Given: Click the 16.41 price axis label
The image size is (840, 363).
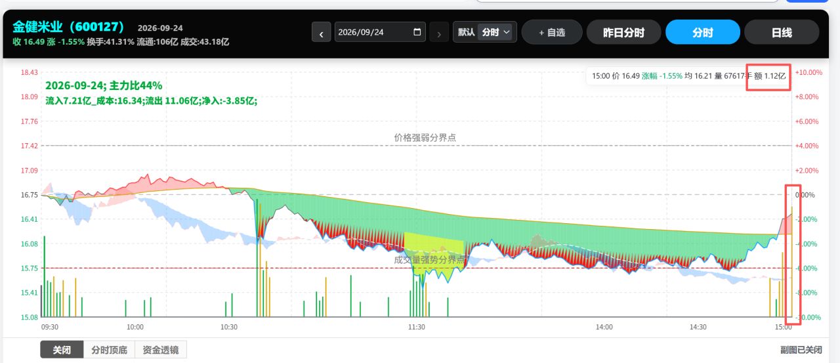Looking at the screenshot, I should [30, 219].
